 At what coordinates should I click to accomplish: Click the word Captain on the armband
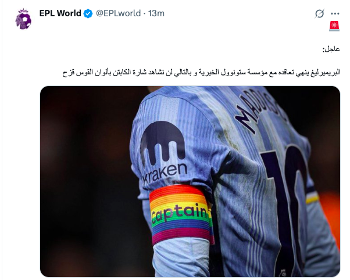(180, 214)
